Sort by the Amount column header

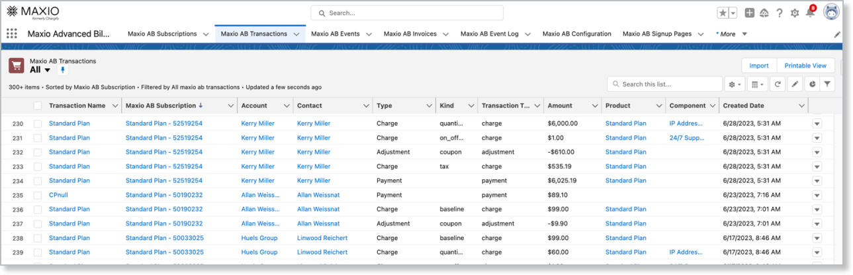pos(560,106)
